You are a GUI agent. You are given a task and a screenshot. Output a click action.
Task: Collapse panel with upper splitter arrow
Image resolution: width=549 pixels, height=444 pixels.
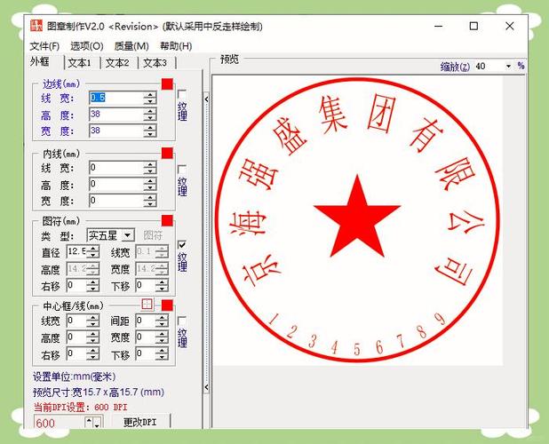coord(207,99)
